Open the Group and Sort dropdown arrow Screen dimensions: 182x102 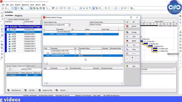click(71, 8)
